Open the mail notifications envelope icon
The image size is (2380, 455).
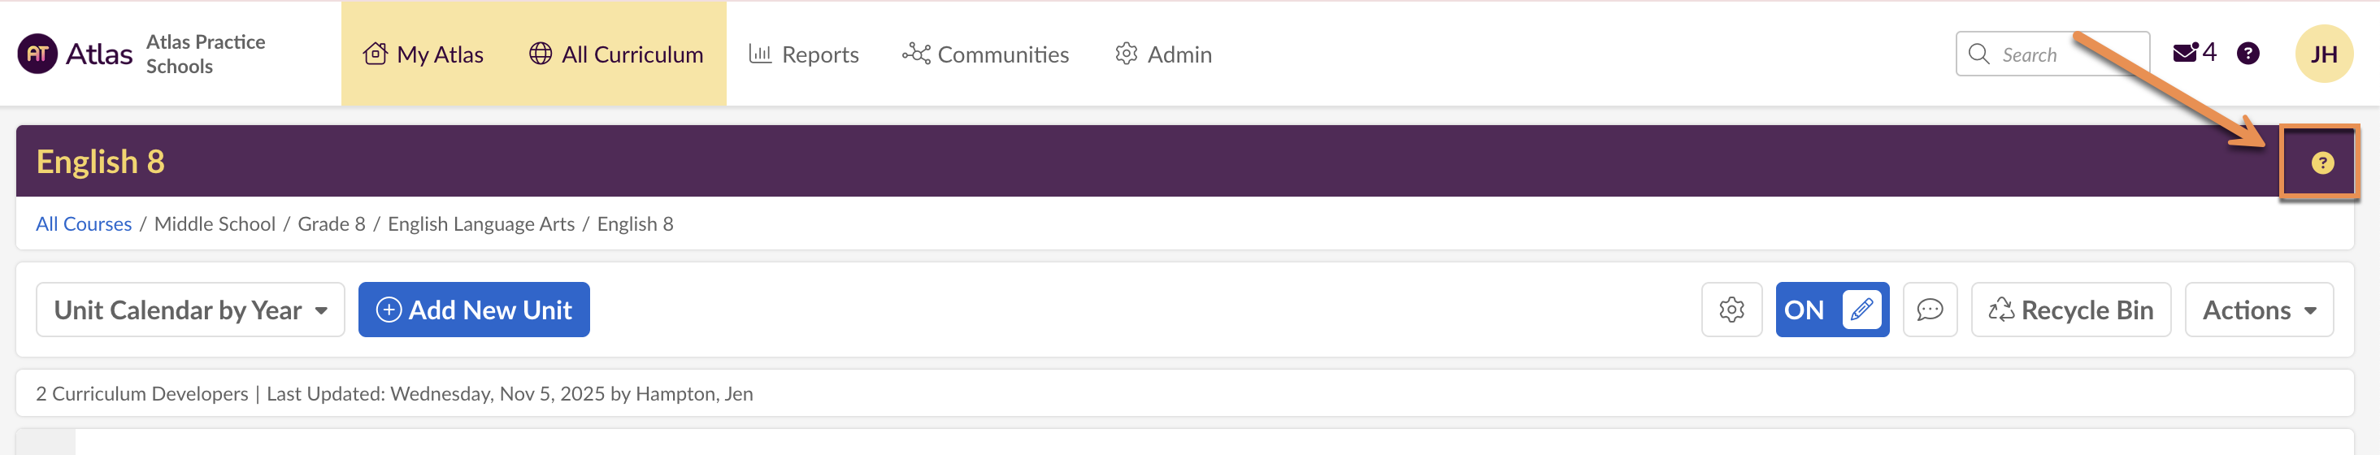point(2184,54)
